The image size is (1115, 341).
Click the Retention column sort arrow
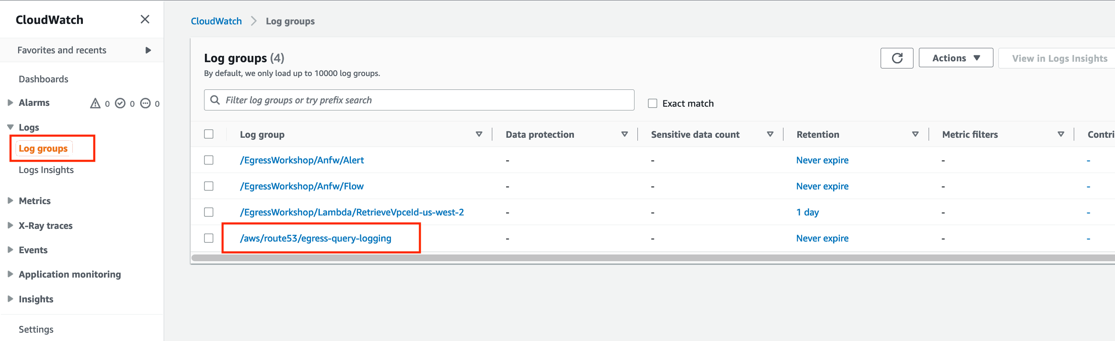pos(916,134)
